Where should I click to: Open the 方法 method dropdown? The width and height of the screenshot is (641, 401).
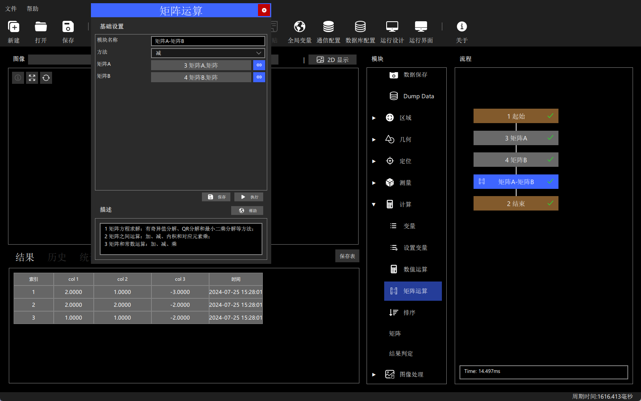tap(208, 53)
